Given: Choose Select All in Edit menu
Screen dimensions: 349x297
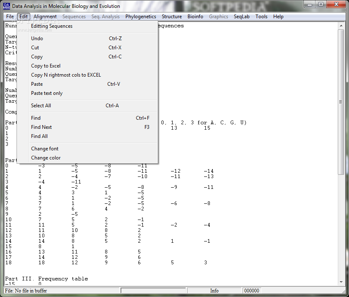Looking at the screenshot, I should point(87,106).
